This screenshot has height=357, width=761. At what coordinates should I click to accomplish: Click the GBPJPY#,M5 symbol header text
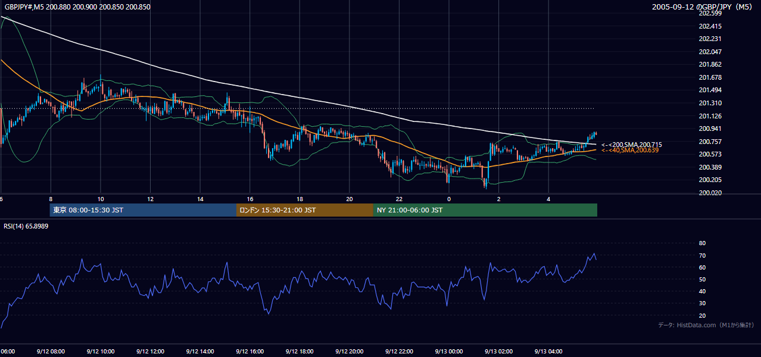[x=77, y=7]
